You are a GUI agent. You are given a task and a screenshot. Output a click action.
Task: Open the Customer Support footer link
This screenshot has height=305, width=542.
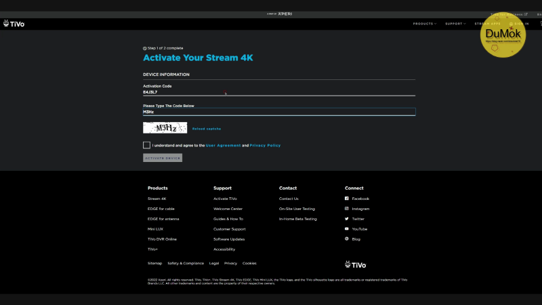230,229
